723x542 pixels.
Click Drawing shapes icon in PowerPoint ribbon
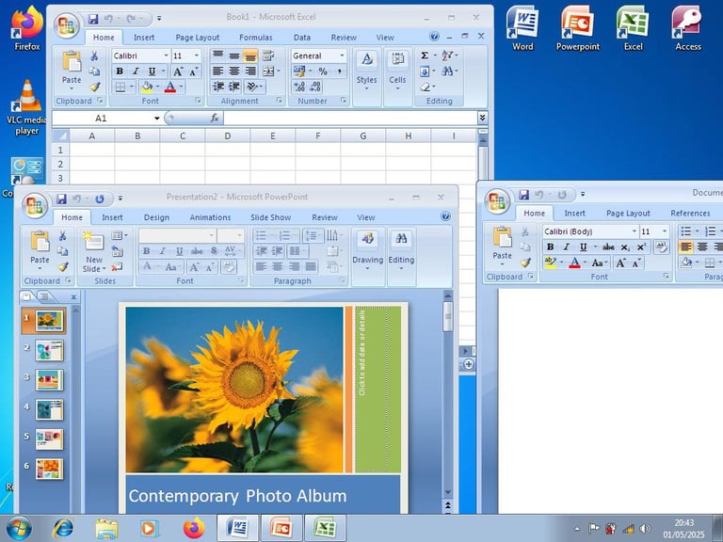[367, 239]
